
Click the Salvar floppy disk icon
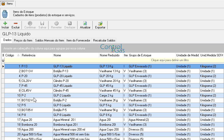tap(42, 23)
